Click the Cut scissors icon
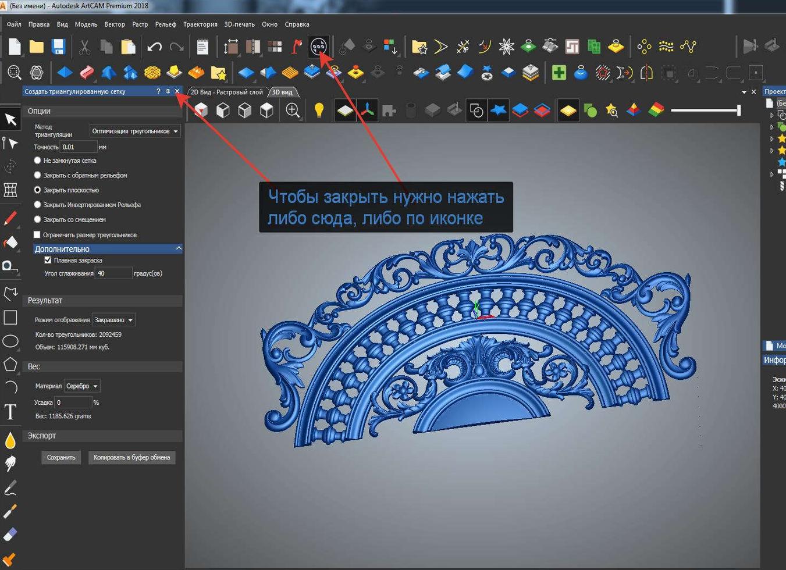 click(x=84, y=47)
